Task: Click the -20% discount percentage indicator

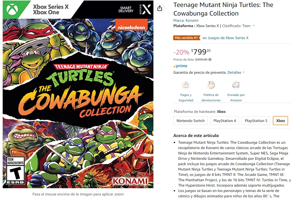Action: 182,52
